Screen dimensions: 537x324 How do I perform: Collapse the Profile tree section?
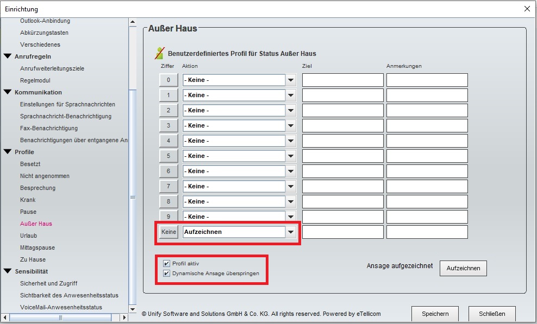pos(8,152)
